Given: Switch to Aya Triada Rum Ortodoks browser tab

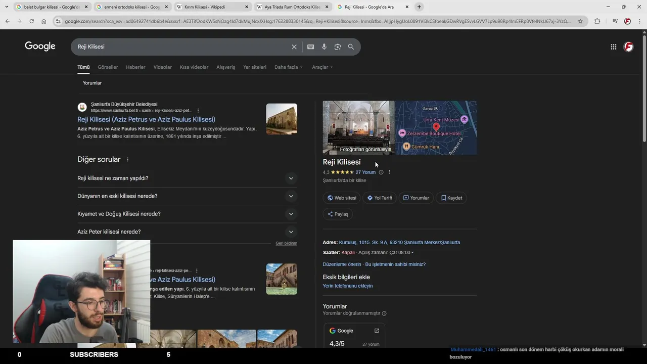Looking at the screenshot, I should pos(292,7).
